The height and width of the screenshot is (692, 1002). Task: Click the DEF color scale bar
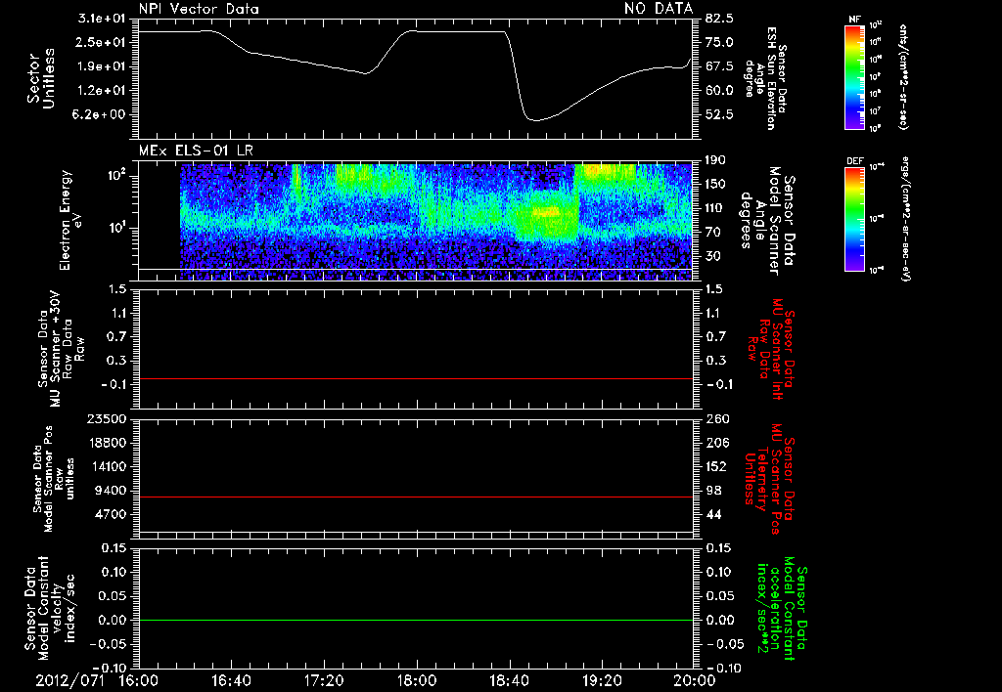click(x=854, y=220)
